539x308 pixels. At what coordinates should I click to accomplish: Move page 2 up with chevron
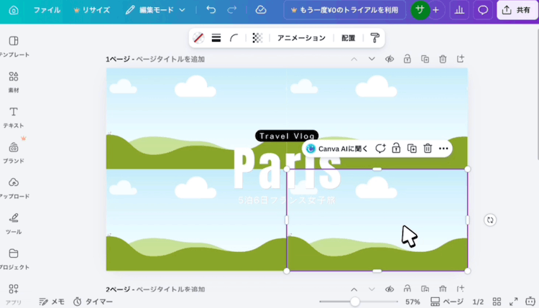tap(354, 289)
